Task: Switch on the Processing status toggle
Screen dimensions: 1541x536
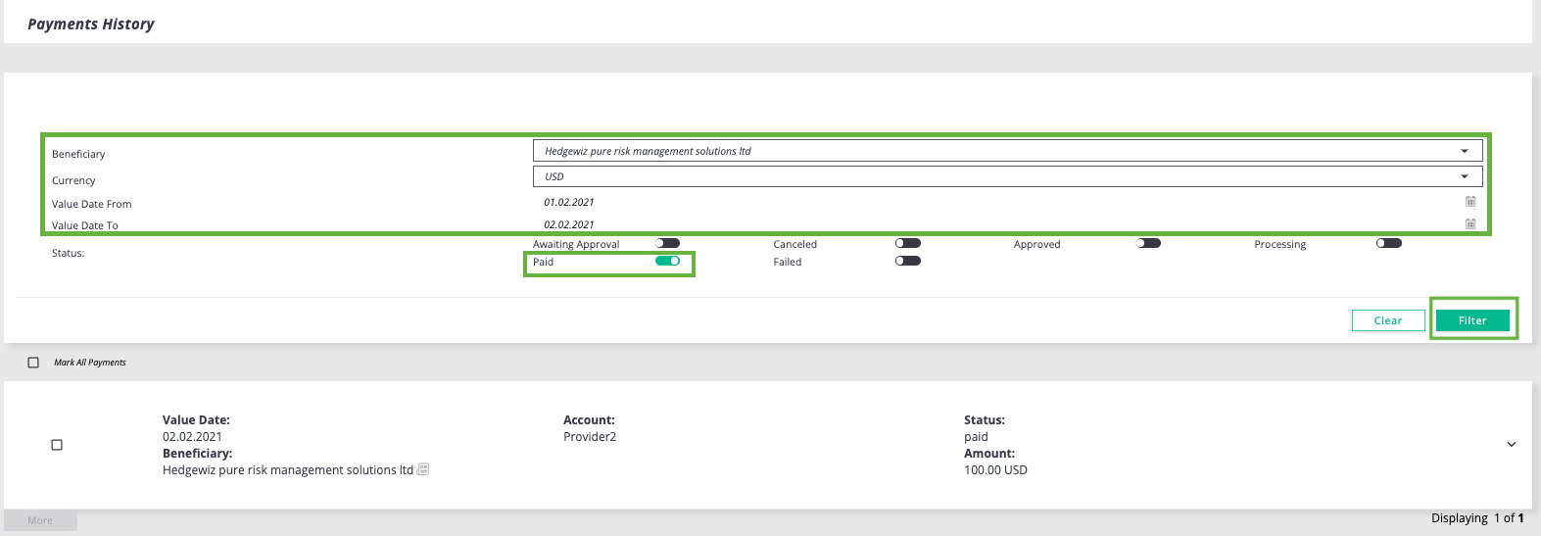Action: point(1389,243)
